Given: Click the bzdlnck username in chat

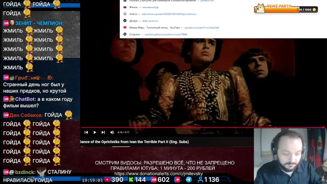Looking at the screenshot, I should [x=25, y=172].
